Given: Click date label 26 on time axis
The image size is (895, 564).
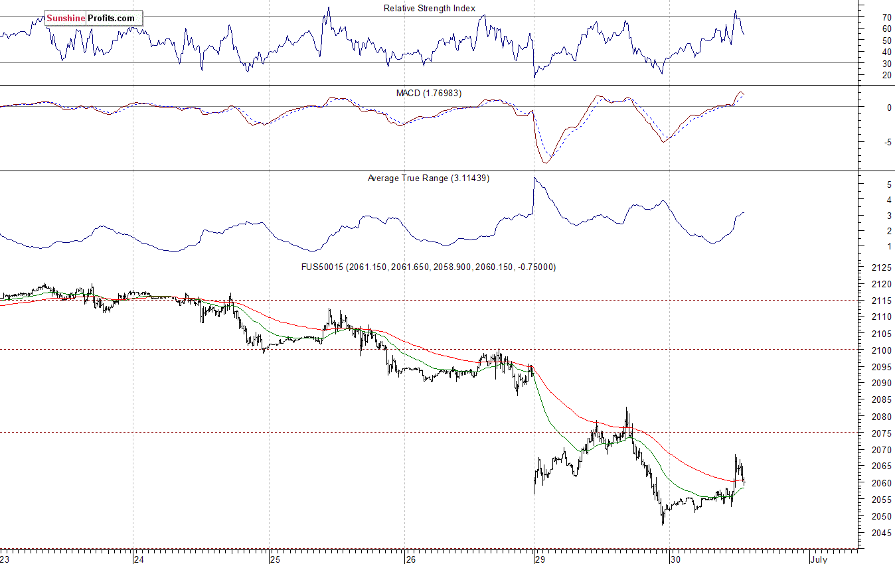Looking at the screenshot, I should 410,559.
